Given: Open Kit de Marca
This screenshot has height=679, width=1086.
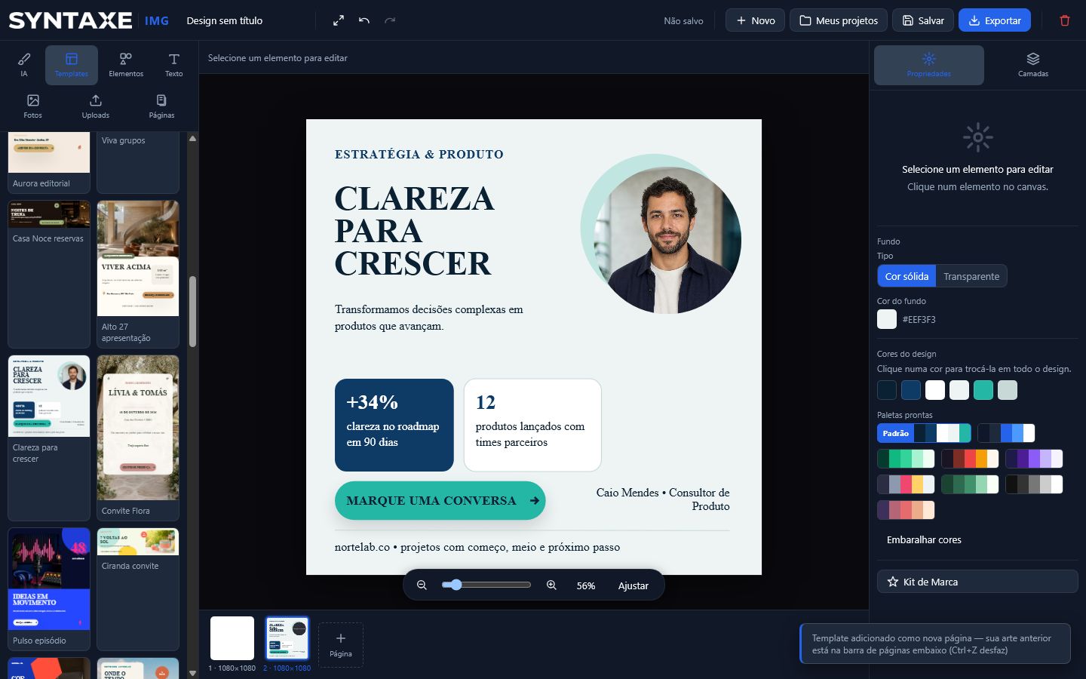Looking at the screenshot, I should coord(977,582).
